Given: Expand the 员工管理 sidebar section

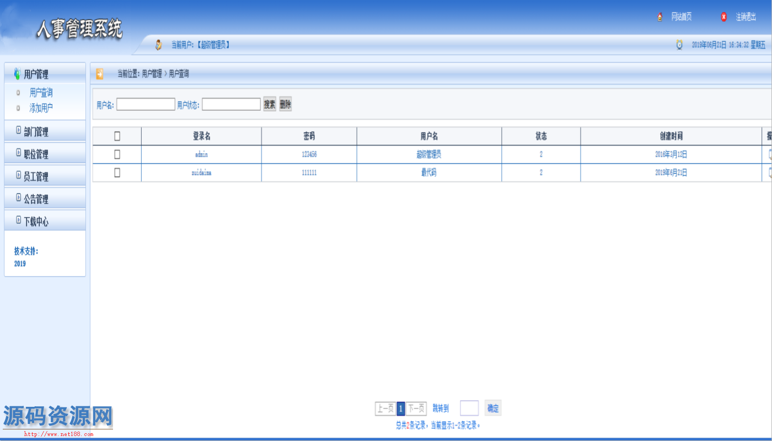Looking at the screenshot, I should 36,176.
